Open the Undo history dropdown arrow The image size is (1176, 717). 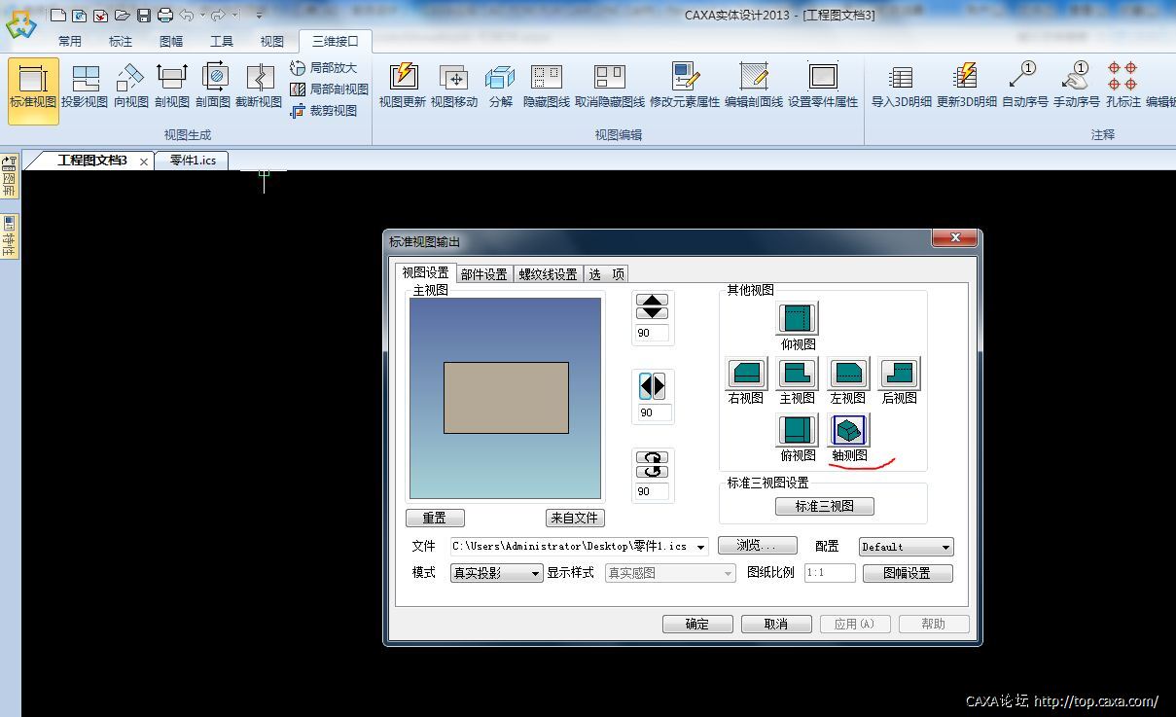pyautogui.click(x=202, y=16)
